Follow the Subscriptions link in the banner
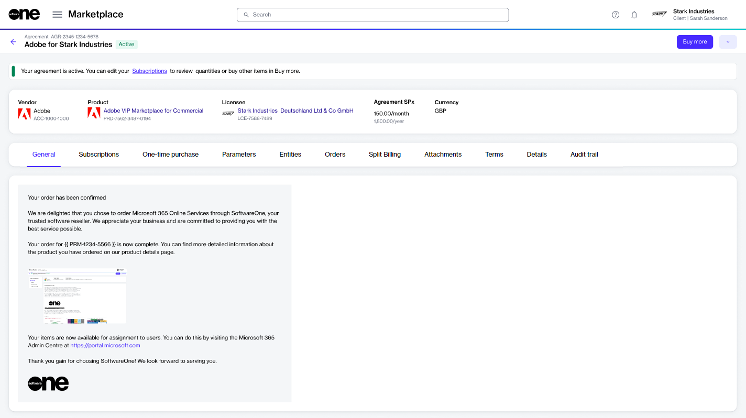Viewport: 746px width, 418px height. [x=149, y=71]
